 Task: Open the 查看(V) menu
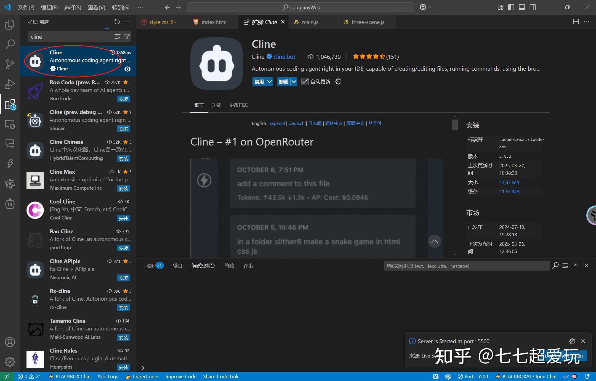(96, 7)
